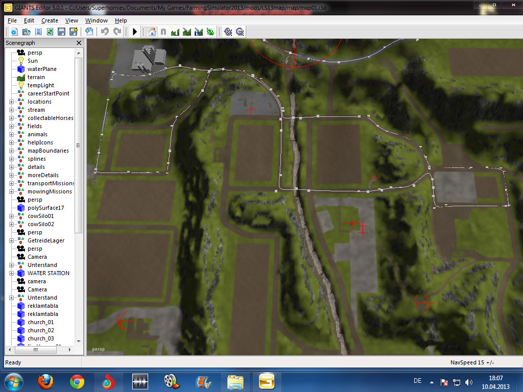Click the import plus-page icon
This screenshot has width=523, height=392.
pyautogui.click(x=89, y=32)
